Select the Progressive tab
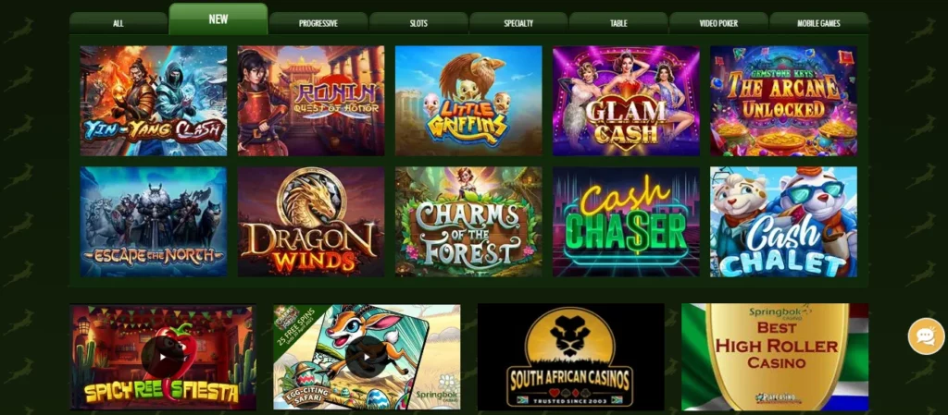This screenshot has width=948, height=415. click(318, 23)
